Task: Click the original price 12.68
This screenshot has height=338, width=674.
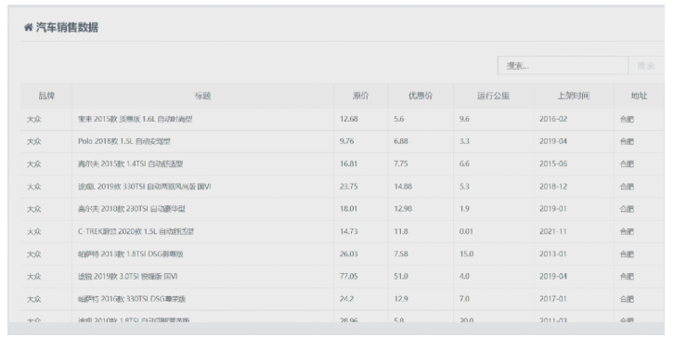Action: click(x=349, y=119)
